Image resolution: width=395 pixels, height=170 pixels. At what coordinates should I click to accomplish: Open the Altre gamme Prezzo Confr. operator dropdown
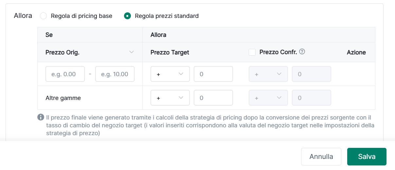click(268, 98)
